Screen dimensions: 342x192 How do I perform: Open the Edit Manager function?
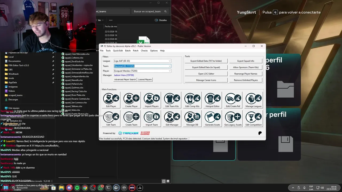(x=172, y=119)
